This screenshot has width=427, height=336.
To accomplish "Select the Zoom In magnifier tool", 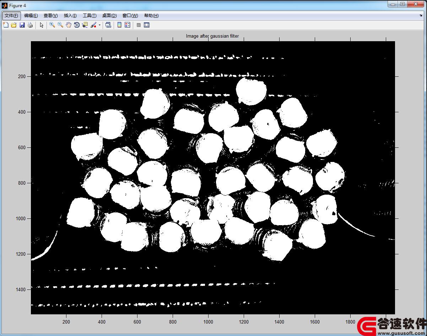I will pyautogui.click(x=52, y=25).
